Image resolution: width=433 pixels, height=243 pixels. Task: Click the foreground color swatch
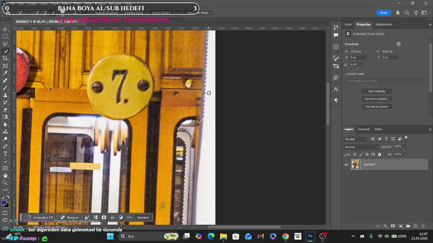pos(4,202)
